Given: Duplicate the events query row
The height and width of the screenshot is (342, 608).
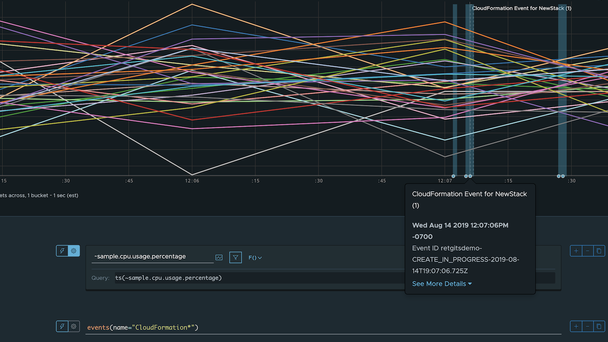Looking at the screenshot, I should tap(599, 326).
